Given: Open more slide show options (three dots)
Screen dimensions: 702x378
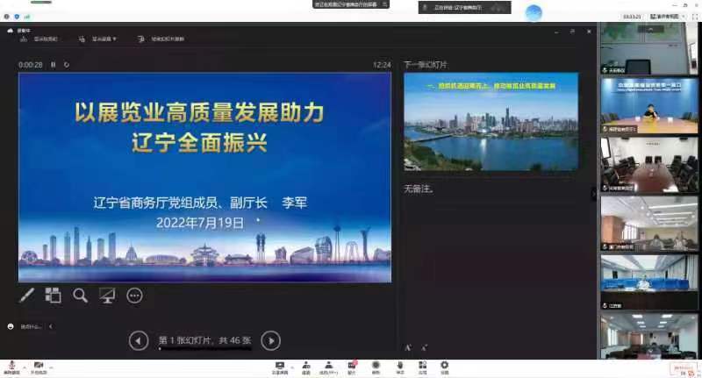Looking at the screenshot, I should (134, 296).
